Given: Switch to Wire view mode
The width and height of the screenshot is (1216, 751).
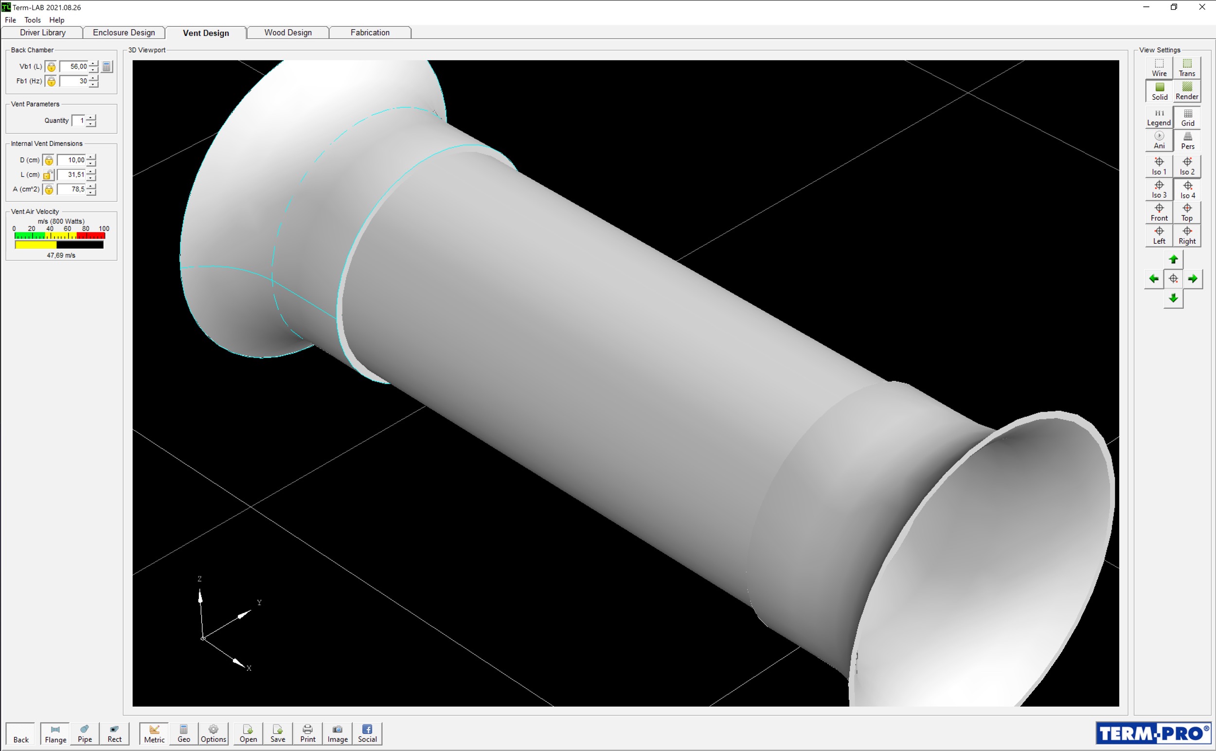Looking at the screenshot, I should click(1159, 68).
